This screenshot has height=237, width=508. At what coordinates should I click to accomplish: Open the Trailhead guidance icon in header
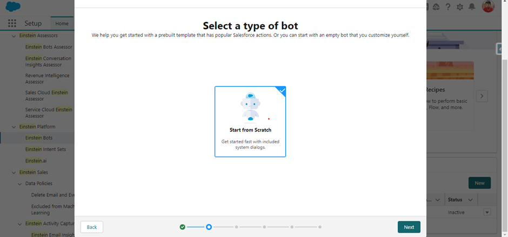(436, 6)
